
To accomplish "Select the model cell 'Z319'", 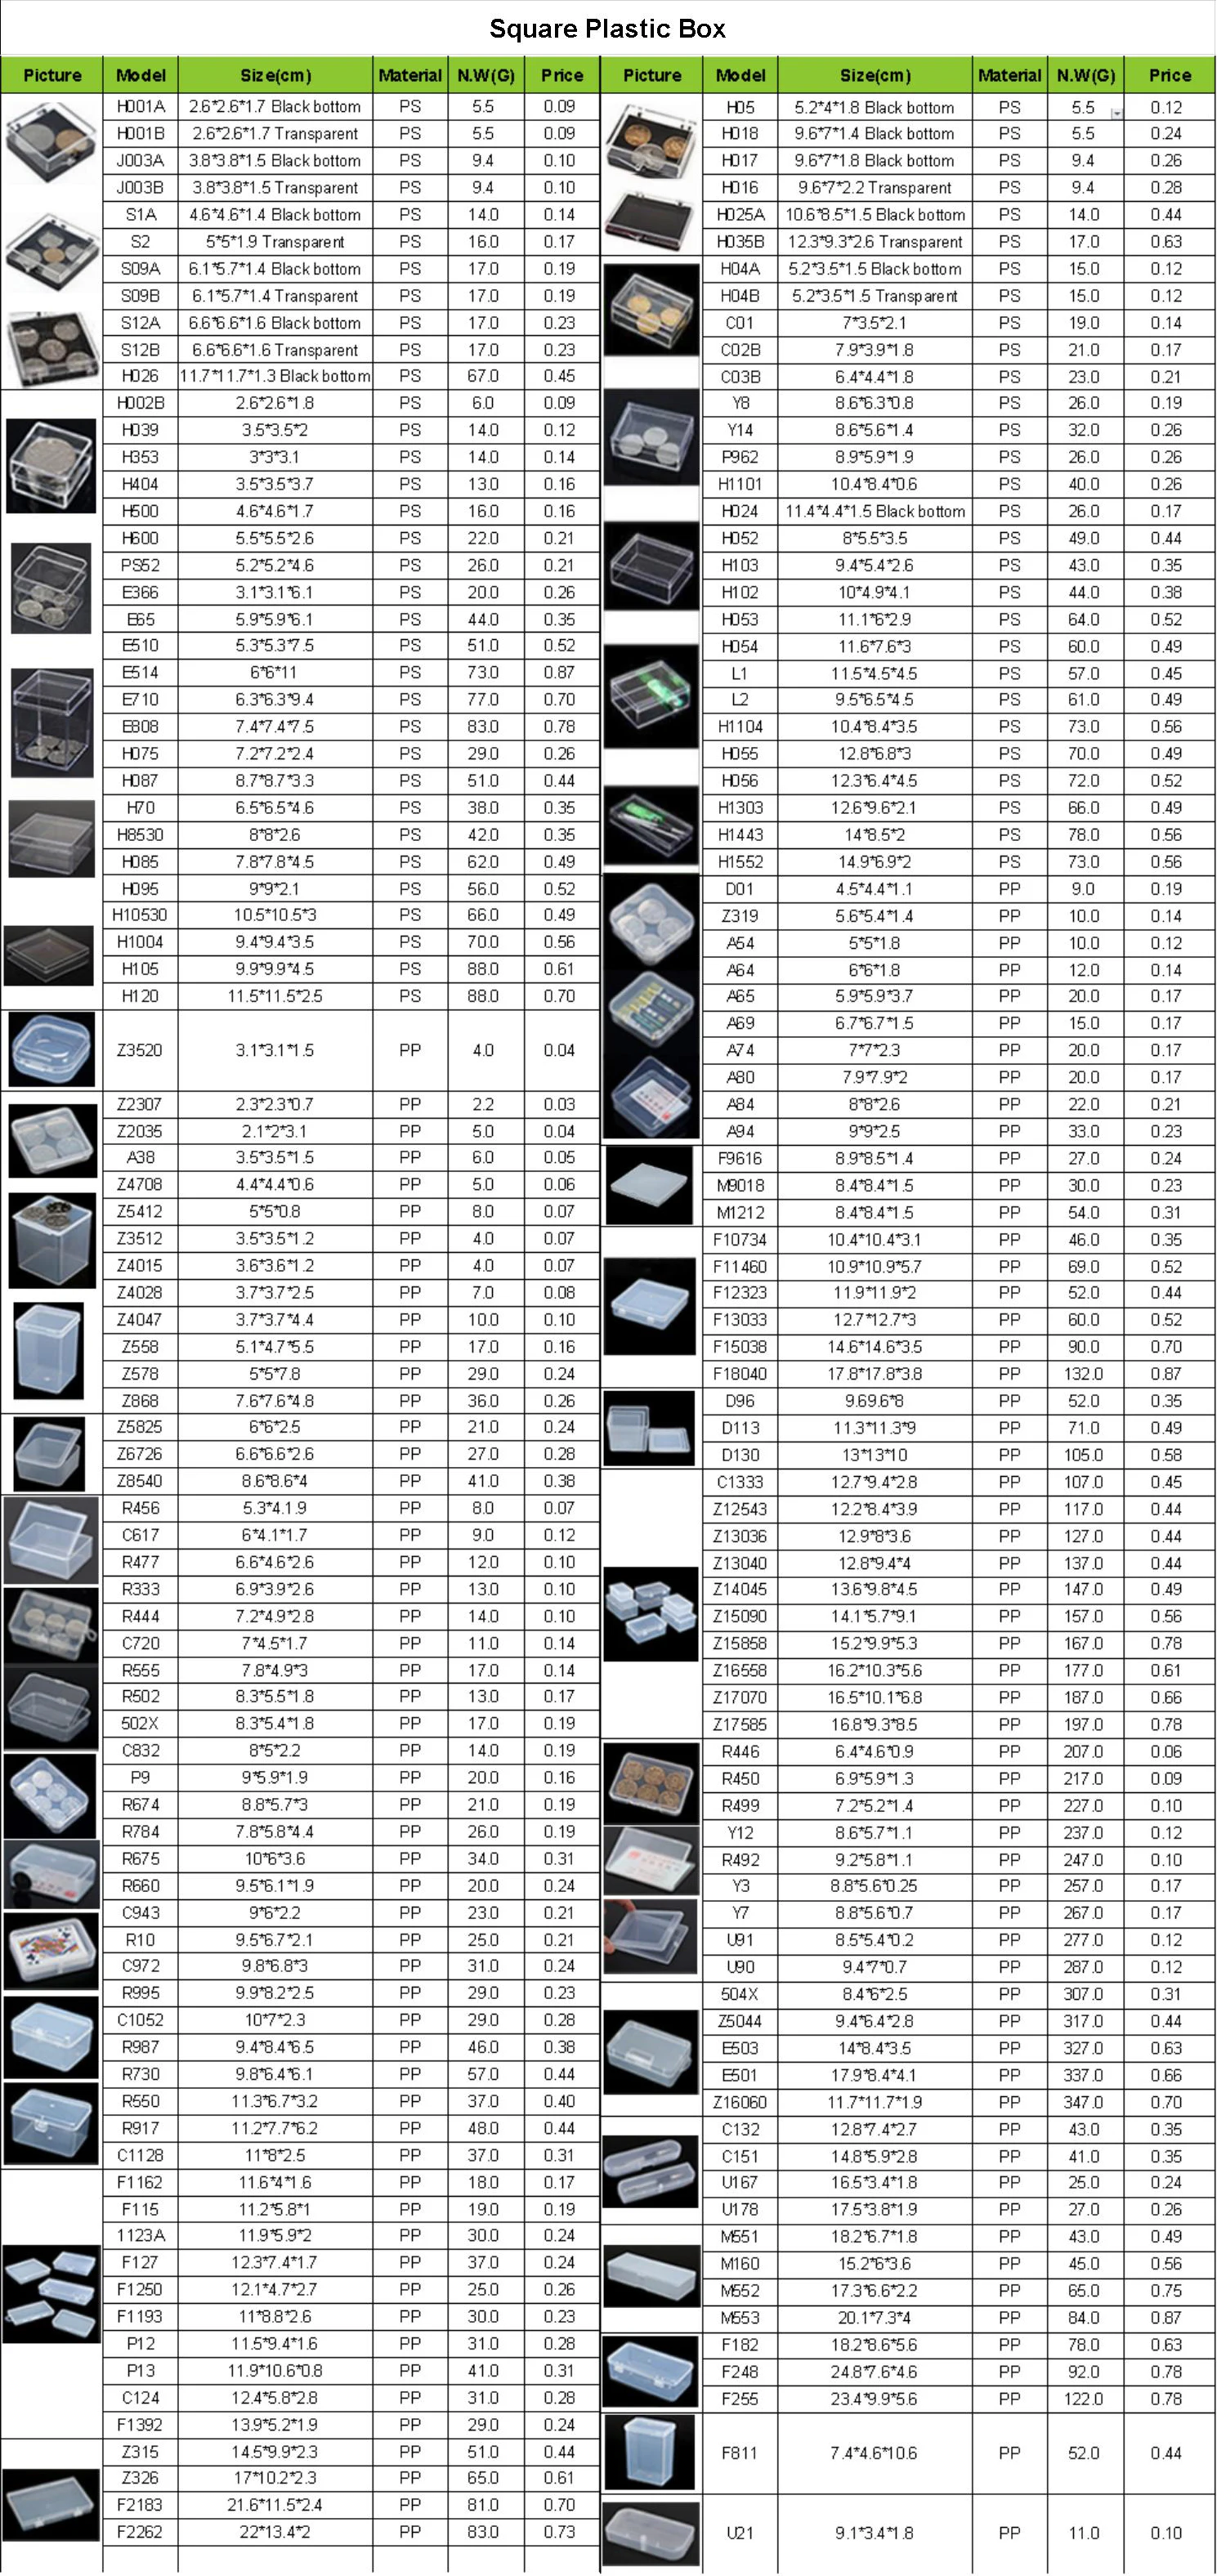I will click(x=740, y=916).
